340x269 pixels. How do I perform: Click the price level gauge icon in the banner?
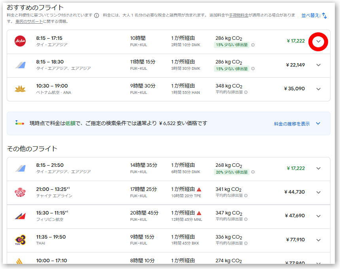tap(19, 123)
